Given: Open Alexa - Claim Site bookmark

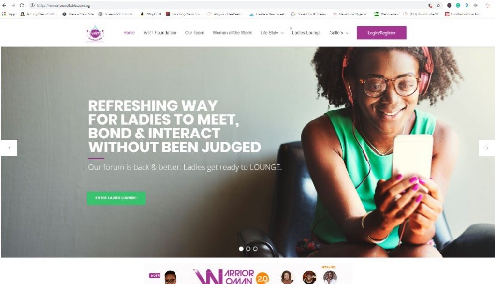Looking at the screenshot, I should [78, 14].
